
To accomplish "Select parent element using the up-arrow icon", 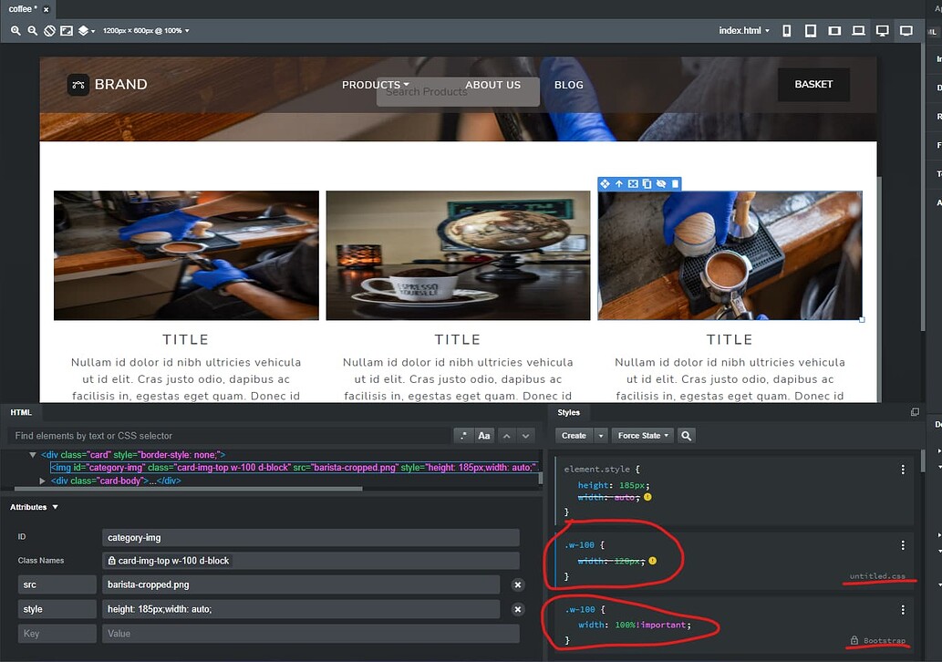I will pyautogui.click(x=619, y=183).
